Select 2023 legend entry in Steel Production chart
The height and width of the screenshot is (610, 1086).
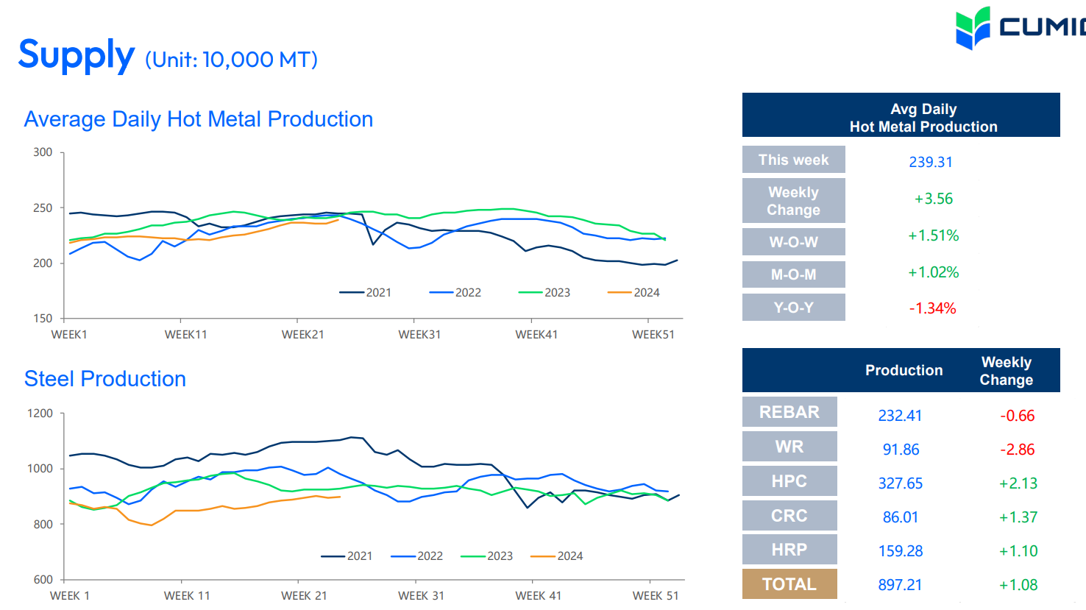point(487,556)
